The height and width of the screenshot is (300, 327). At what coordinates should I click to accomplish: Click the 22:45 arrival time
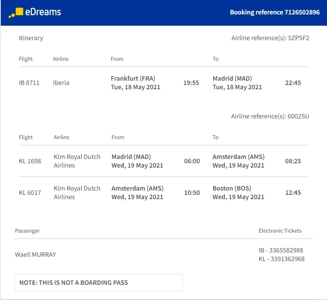[x=293, y=83]
